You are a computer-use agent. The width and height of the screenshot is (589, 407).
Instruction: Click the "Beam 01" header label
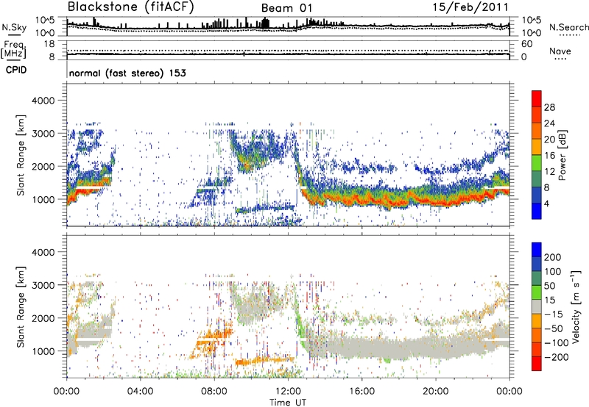pos(286,8)
